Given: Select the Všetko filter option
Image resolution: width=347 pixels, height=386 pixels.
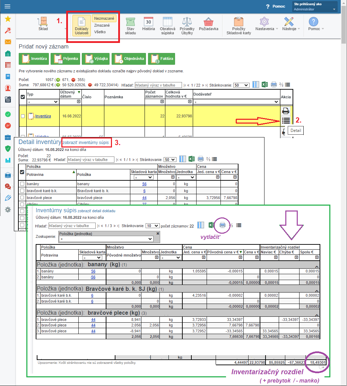Looking at the screenshot, I should [100, 32].
